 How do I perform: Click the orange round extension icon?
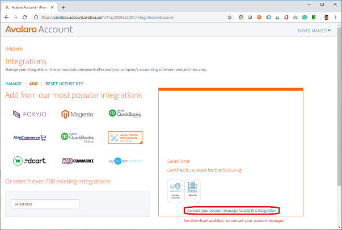click(x=259, y=18)
